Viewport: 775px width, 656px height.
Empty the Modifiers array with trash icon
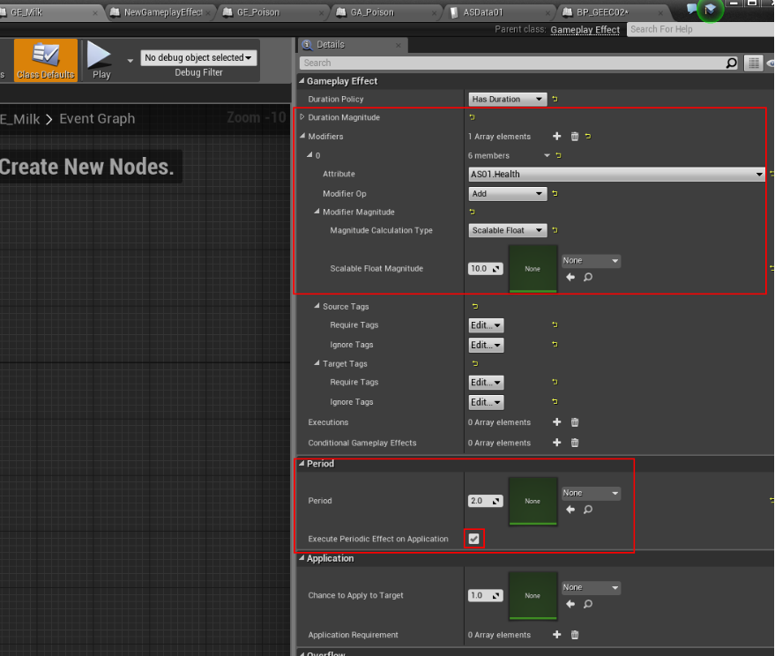(574, 137)
